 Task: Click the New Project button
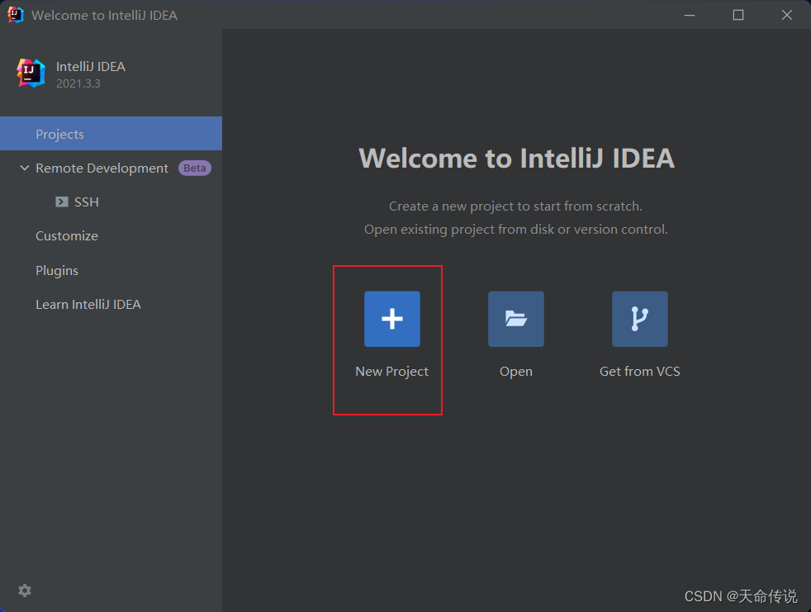point(391,371)
